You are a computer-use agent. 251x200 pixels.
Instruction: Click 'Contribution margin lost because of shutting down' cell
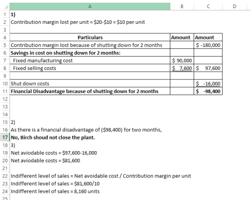90,45
